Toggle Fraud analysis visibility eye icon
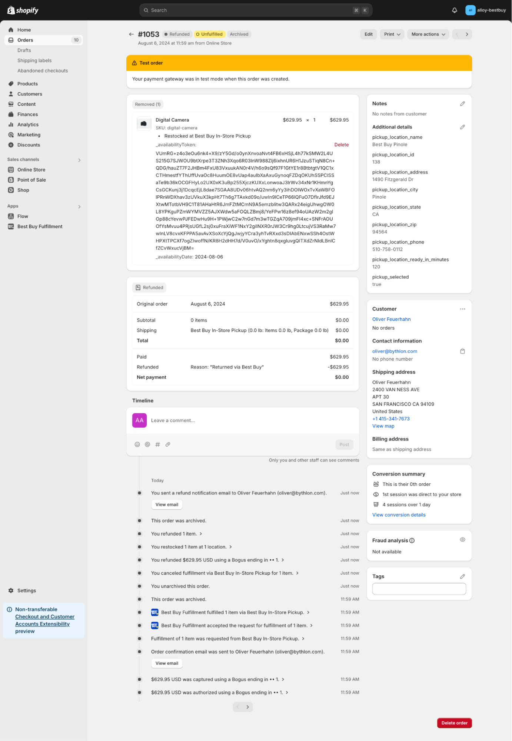512x741 pixels. [x=462, y=540]
